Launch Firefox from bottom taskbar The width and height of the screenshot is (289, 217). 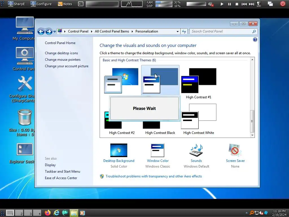coord(48,213)
